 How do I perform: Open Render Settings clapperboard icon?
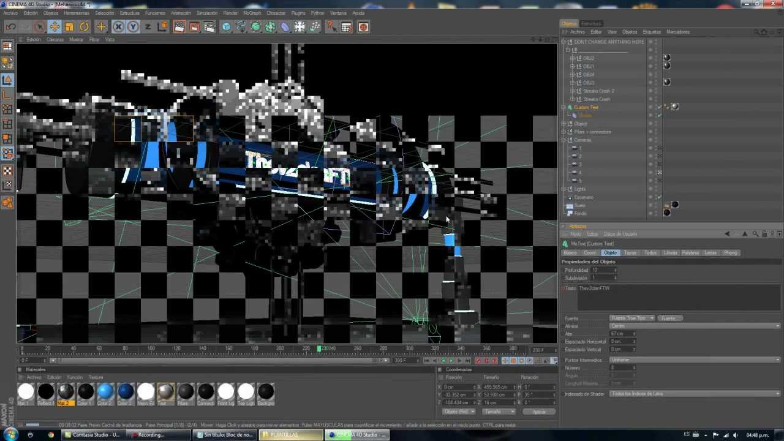(209, 27)
